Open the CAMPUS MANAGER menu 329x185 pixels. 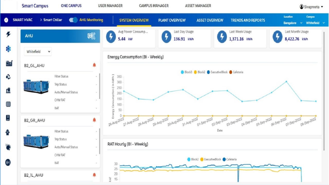tap(154, 6)
